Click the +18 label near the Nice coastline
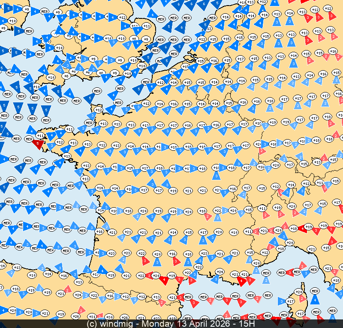The height and width of the screenshot is (328, 343). coord(281,248)
